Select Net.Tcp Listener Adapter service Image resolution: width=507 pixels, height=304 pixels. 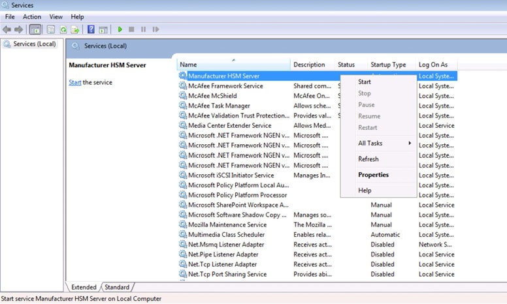tap(222, 264)
